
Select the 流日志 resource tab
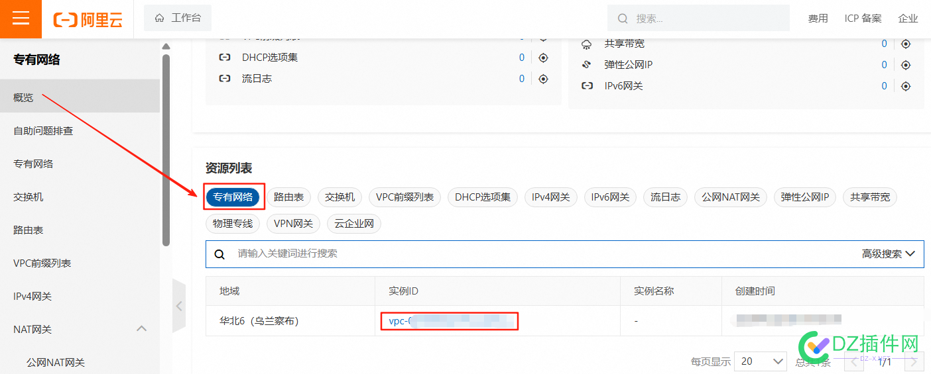(x=665, y=197)
